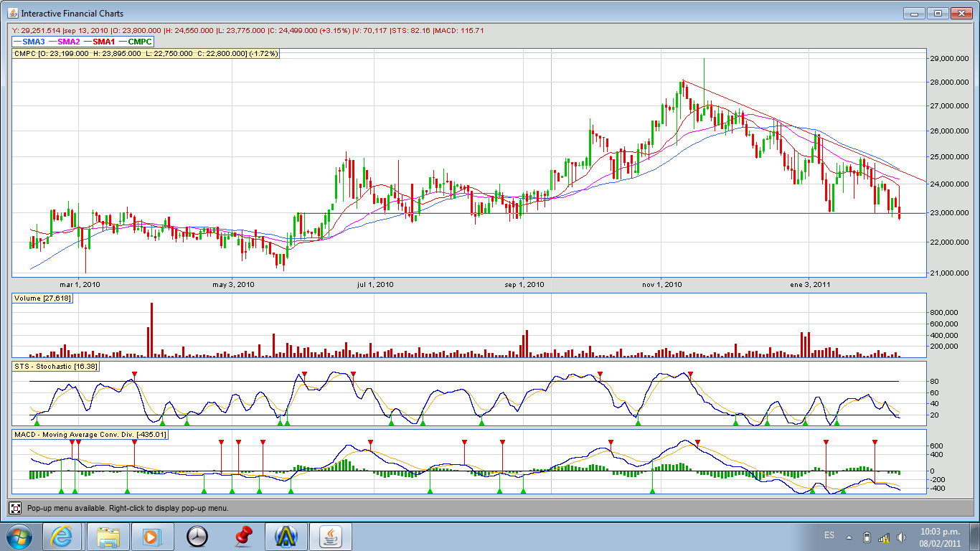Click the pop-up menu icon in status bar
This screenshot has width=980, height=551.
[x=15, y=508]
